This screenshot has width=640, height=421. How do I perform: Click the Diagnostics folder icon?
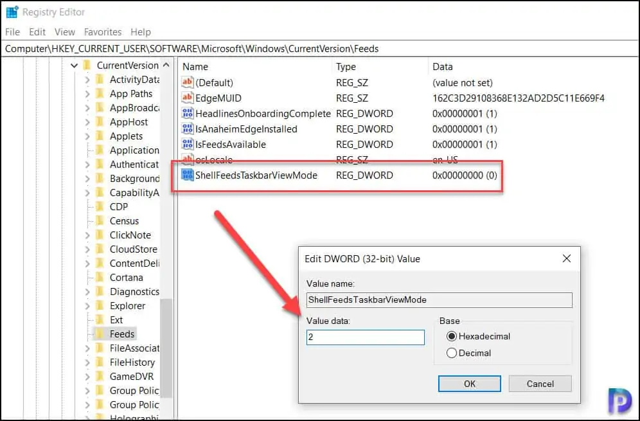click(100, 292)
